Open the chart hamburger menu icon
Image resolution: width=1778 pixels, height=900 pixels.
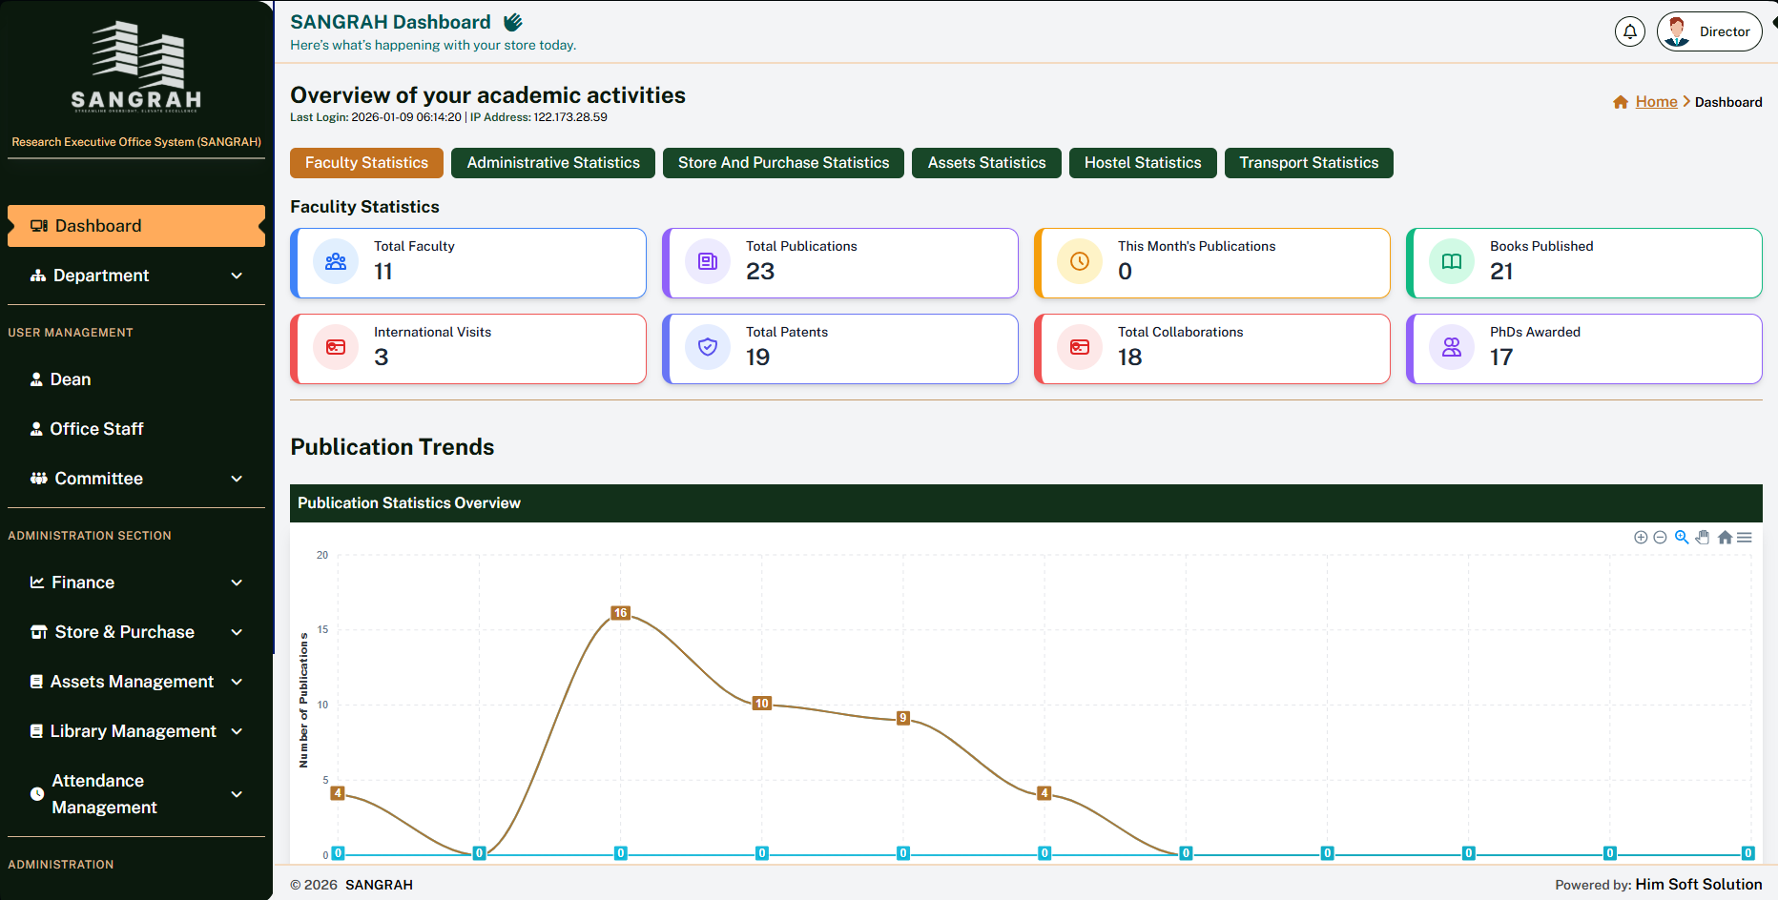click(x=1745, y=538)
